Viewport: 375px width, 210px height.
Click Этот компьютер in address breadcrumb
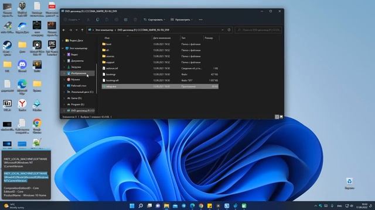[x=104, y=30]
